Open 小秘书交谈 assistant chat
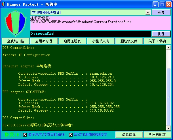Viewport: 173px width, 140px height. [101, 41]
